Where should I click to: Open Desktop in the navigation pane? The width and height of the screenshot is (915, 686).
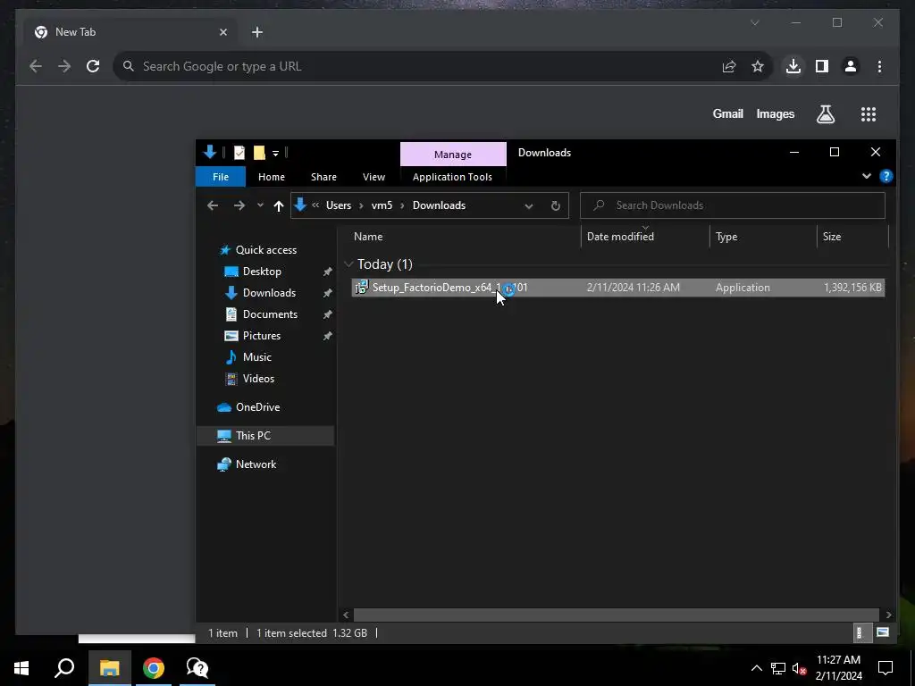tap(262, 272)
